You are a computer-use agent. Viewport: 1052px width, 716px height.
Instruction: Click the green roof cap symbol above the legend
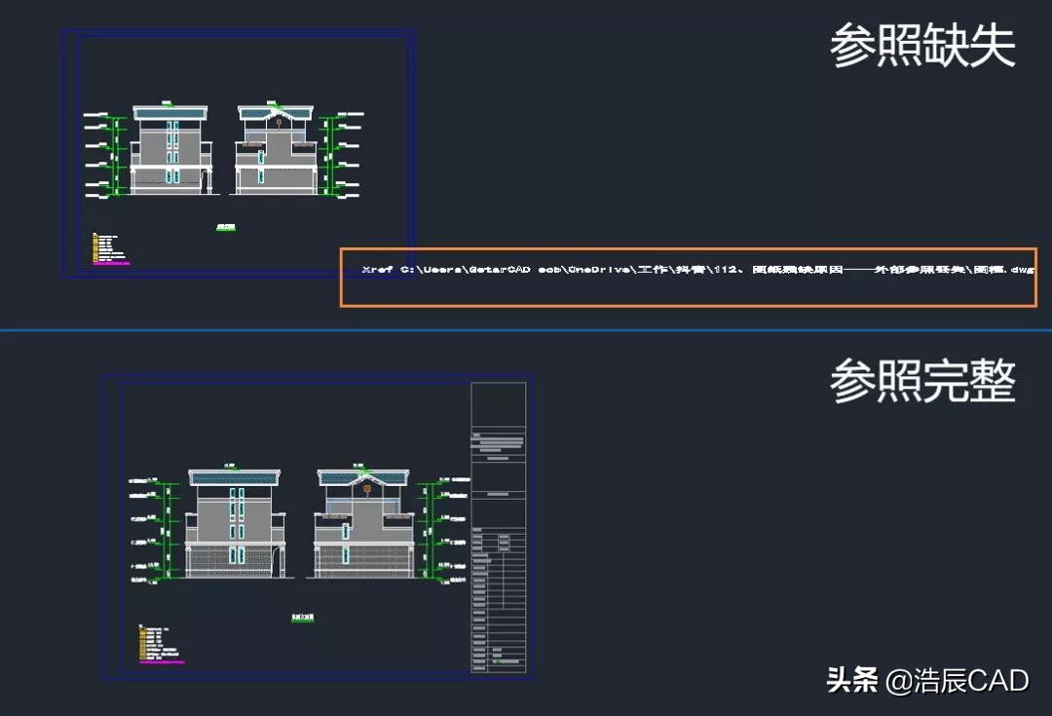click(x=166, y=102)
